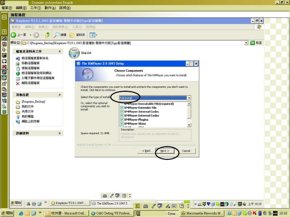This screenshot has height=217, width=290.
Task: Switch to Macromedia Fireworks taskbar button
Action: coord(202,213)
